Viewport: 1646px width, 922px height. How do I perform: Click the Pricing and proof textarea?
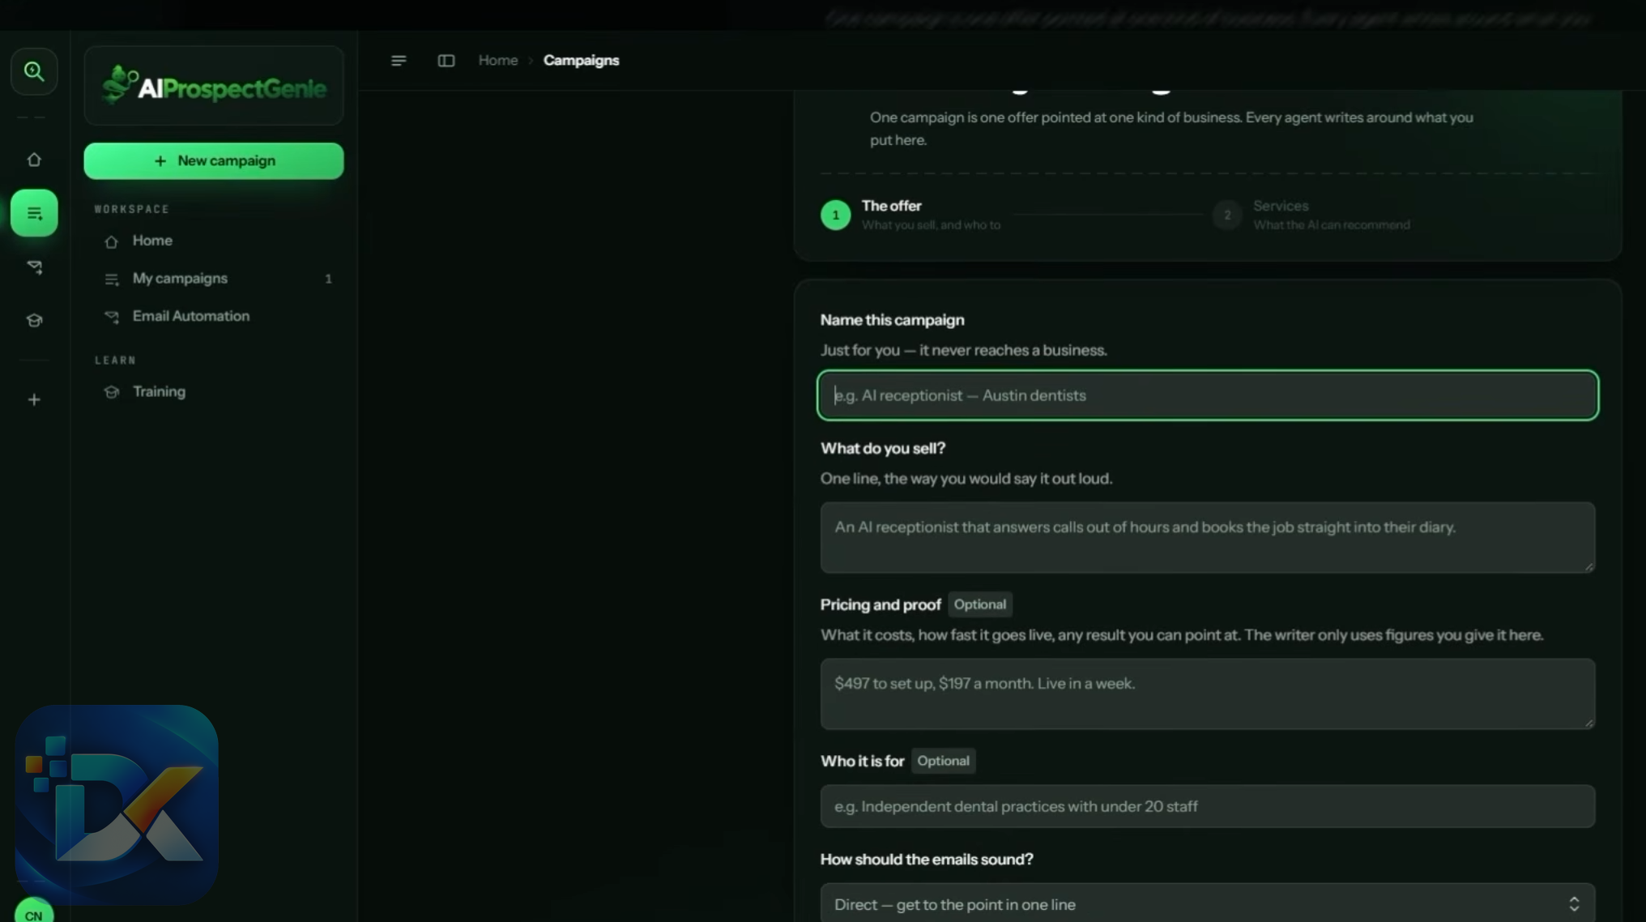[1208, 694]
